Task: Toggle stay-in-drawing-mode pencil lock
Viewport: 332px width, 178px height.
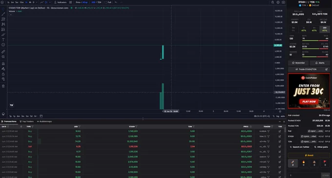Action: 3,69
